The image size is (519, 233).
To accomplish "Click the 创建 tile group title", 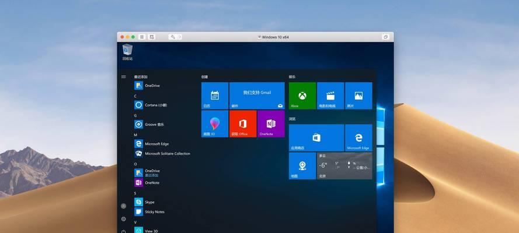I will click(x=204, y=76).
